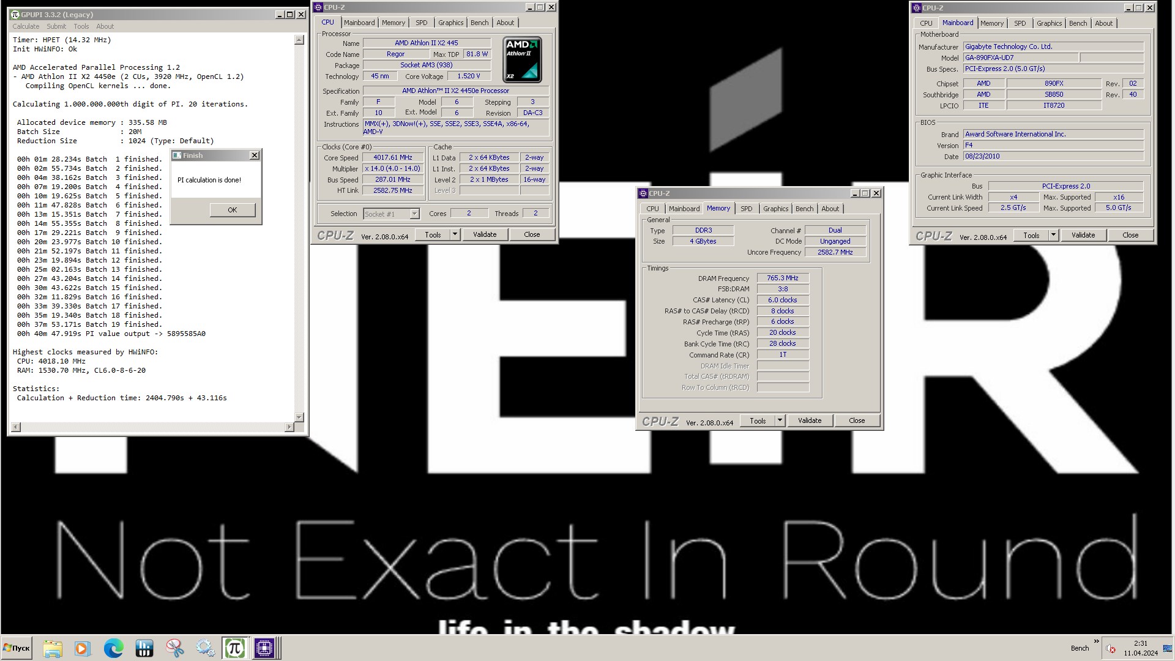Click Tools button in Memory window
Image resolution: width=1175 pixels, height=661 pixels.
758,420
